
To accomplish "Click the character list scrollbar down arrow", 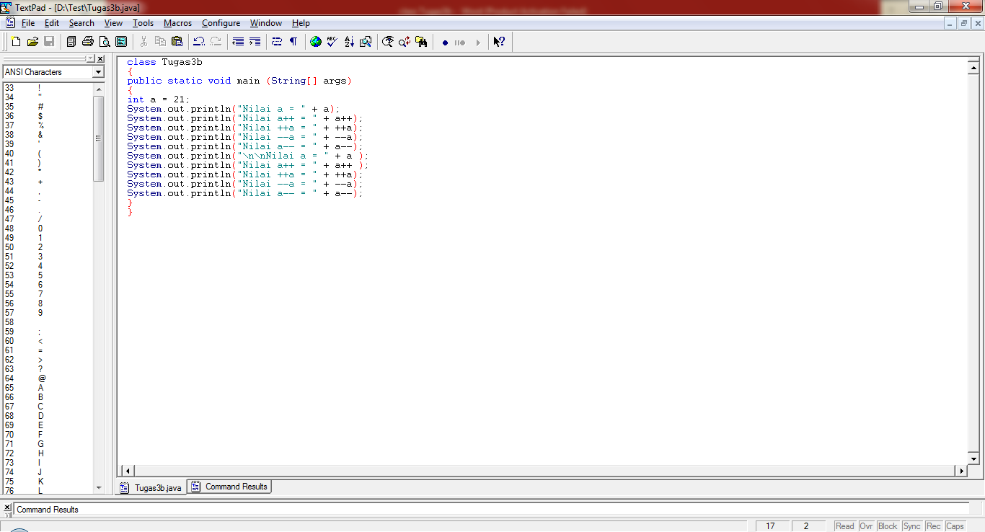I will [99, 488].
